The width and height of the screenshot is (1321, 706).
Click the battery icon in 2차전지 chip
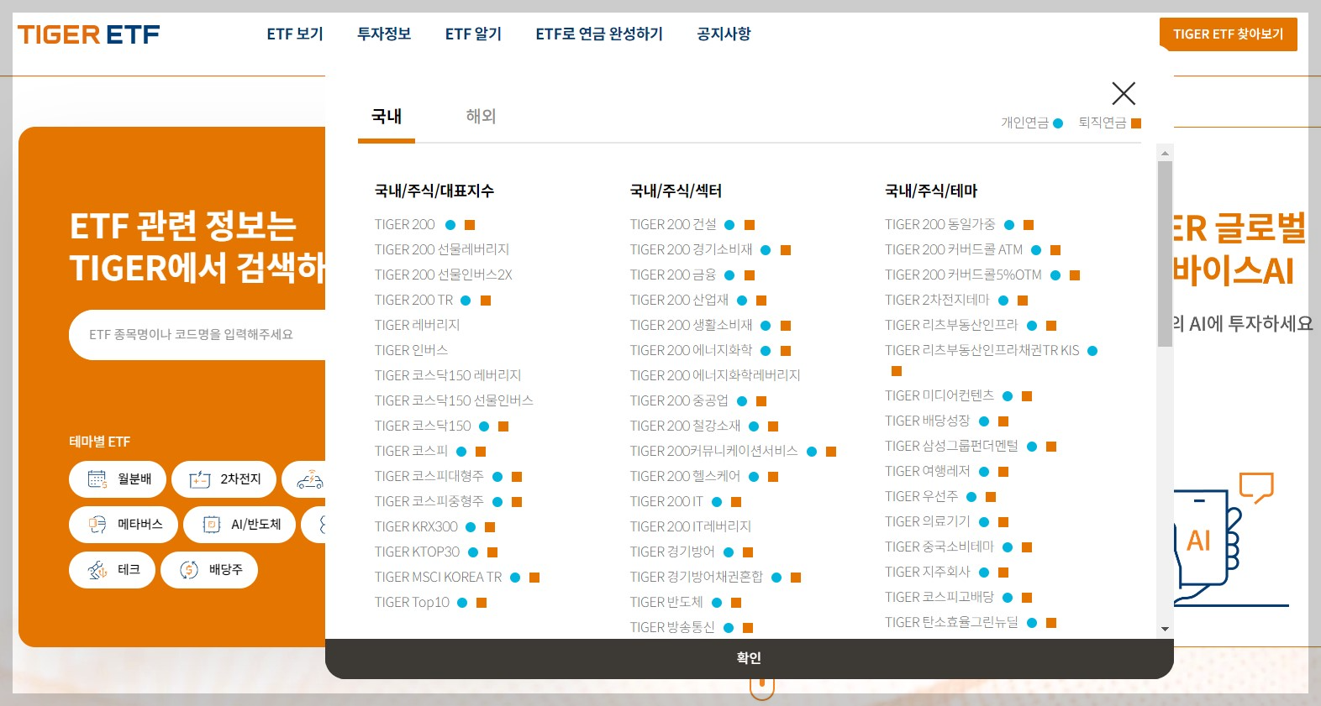coord(200,479)
